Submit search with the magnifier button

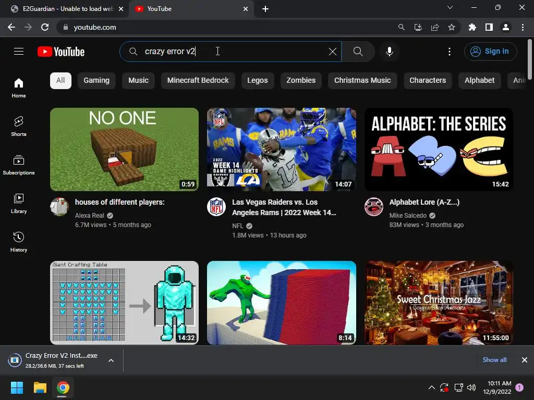click(x=358, y=52)
